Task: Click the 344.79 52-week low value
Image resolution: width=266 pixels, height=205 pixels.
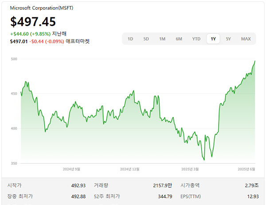Action: [x=165, y=197]
